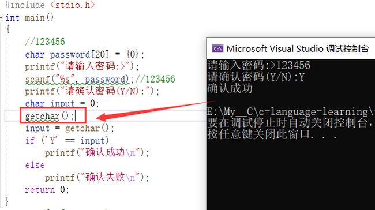This screenshot has height=210, width=375.
Task: Click the Microsoft Visual Studio 调试控制台 title
Action: pos(298,49)
